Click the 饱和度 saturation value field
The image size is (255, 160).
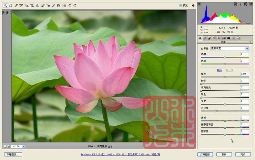(x=244, y=131)
